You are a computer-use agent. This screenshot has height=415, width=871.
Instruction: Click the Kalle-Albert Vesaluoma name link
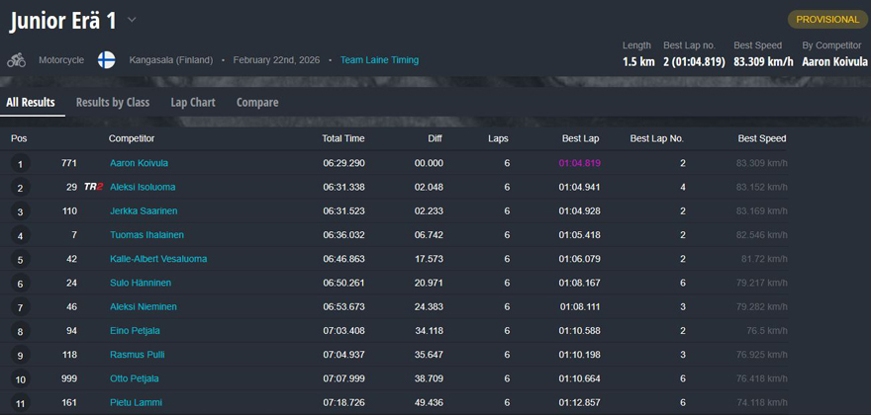click(x=159, y=259)
